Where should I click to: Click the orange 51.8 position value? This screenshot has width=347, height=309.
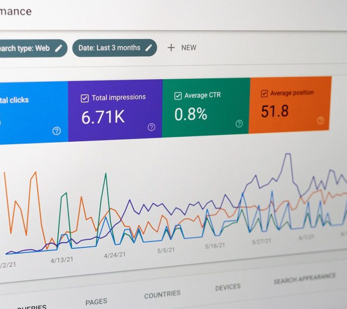click(x=275, y=111)
